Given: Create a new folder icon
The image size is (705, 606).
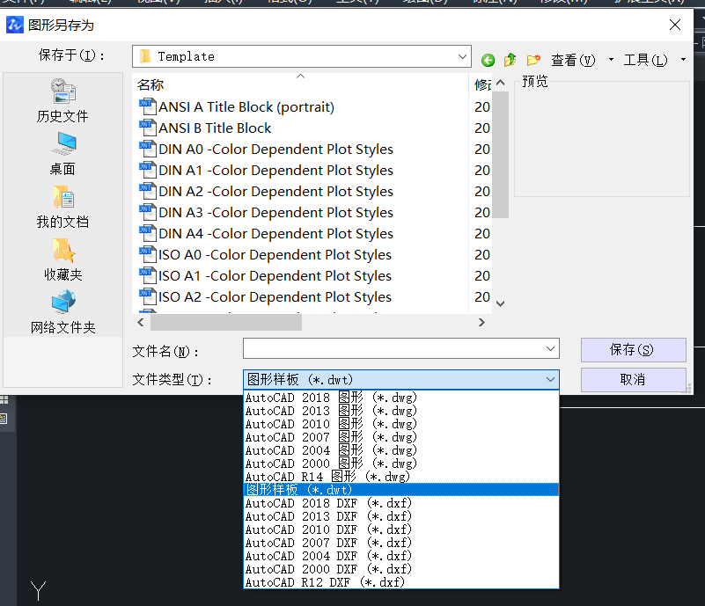Looking at the screenshot, I should (x=533, y=61).
